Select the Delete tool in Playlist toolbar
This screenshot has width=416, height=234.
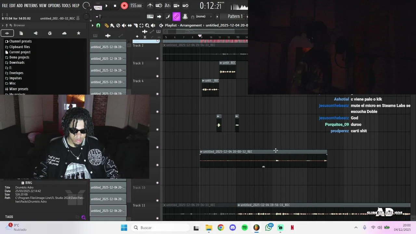click(x=118, y=25)
